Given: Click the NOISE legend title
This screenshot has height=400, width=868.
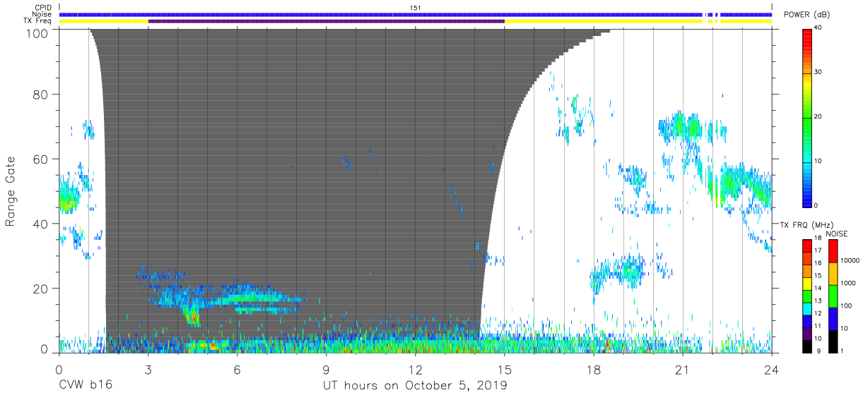Looking at the screenshot, I should [836, 234].
